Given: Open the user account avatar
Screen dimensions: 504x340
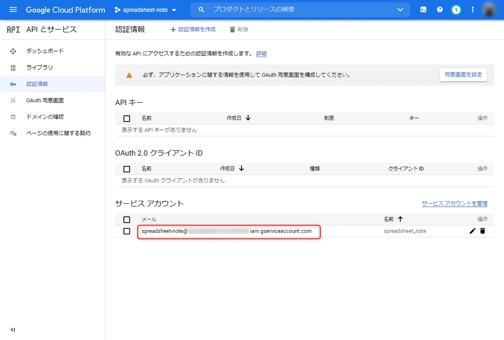Looking at the screenshot, I should pyautogui.click(x=489, y=10).
